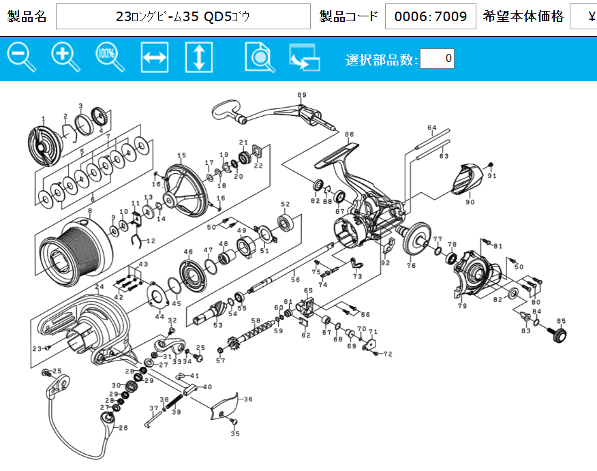Select part number 21 label
The image size is (597, 471).
(x=244, y=142)
